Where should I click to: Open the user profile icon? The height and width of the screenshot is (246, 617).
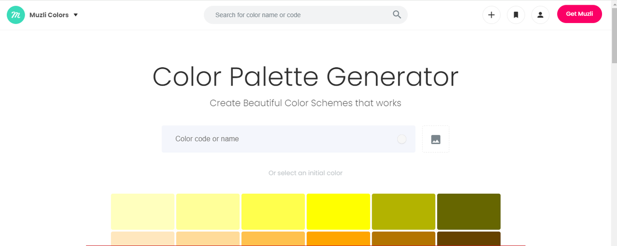click(540, 15)
